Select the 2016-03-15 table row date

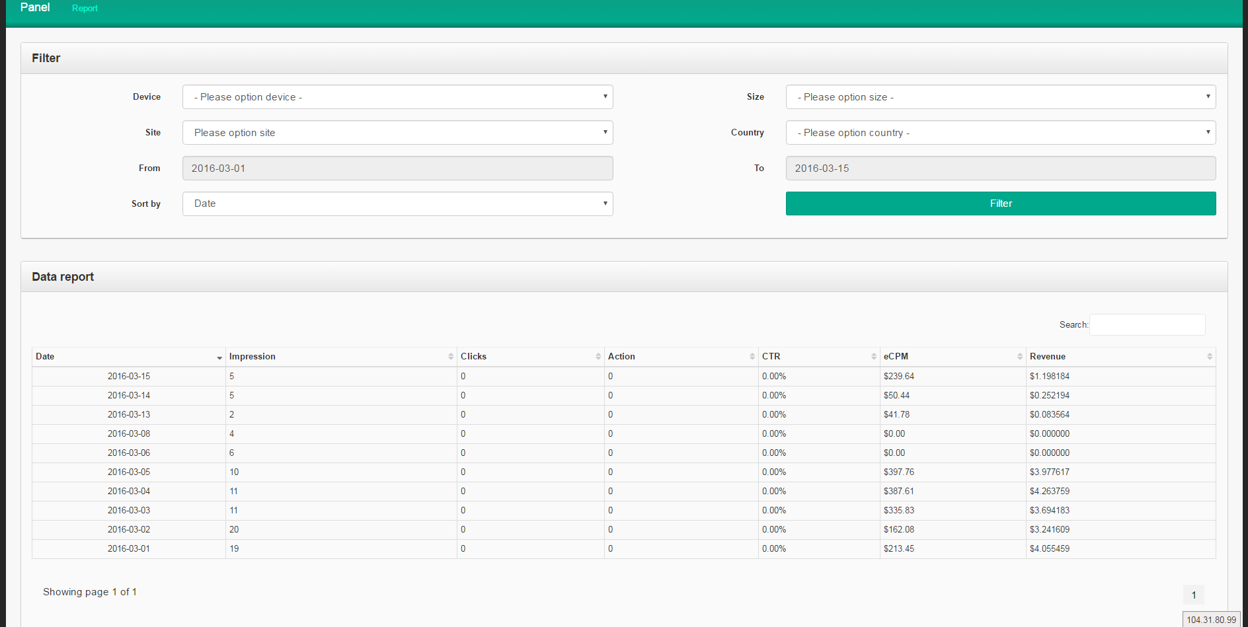click(129, 377)
